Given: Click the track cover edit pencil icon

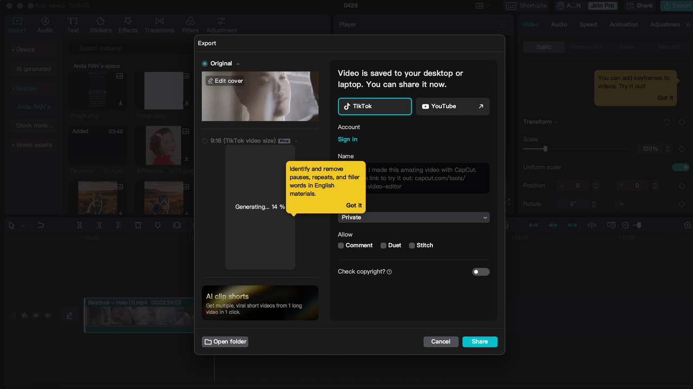Looking at the screenshot, I should point(69,315).
